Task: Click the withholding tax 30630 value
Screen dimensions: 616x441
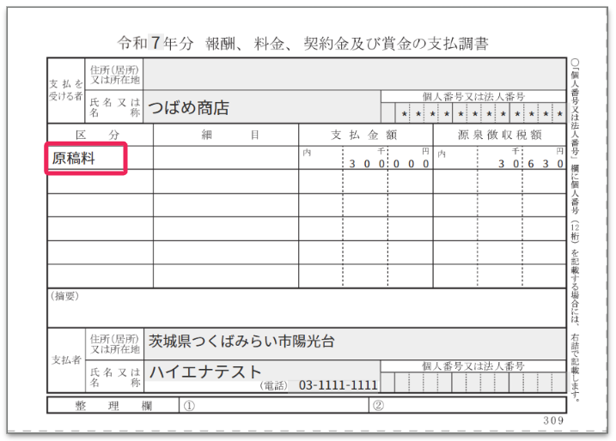Action: (x=531, y=164)
